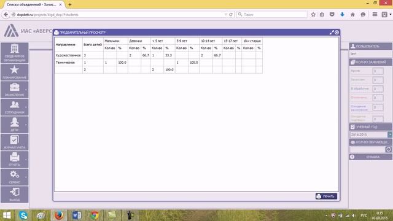This screenshot has width=393, height=221.
Task: Open a new browser tab
Action: click(69, 4)
